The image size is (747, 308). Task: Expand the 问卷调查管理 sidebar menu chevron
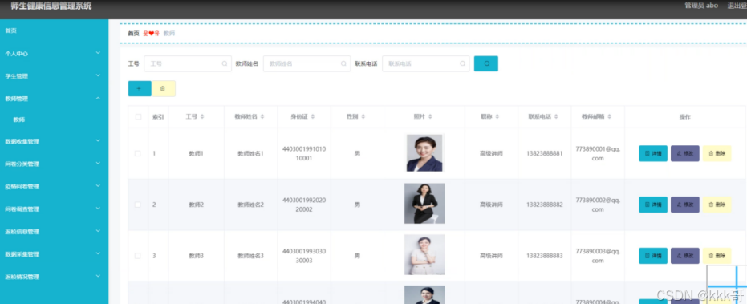[98, 209]
